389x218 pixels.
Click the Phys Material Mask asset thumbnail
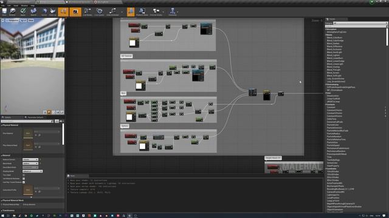[x=28, y=145]
